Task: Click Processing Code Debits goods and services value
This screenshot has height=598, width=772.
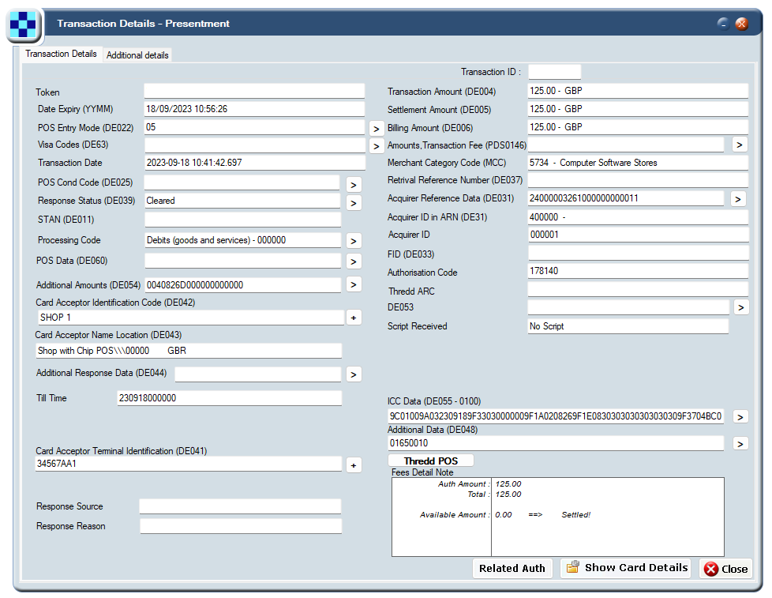Action: pos(242,240)
